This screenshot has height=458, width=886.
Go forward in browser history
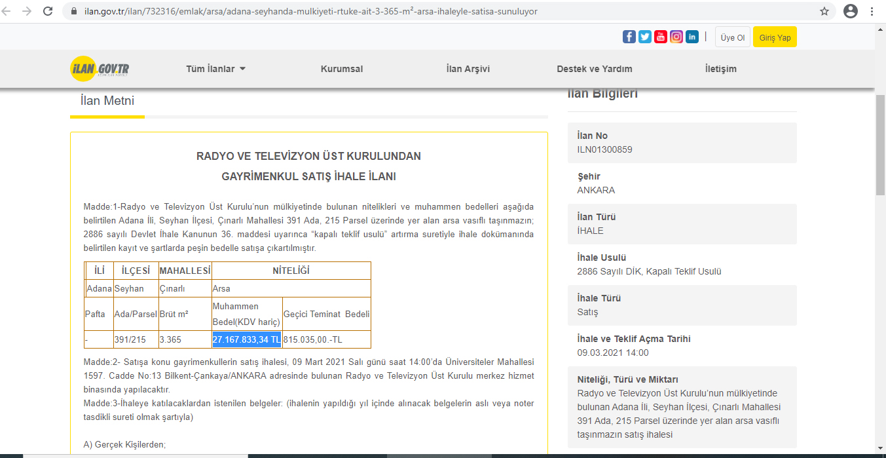27,11
